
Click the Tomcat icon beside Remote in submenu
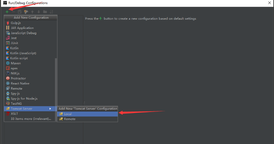tap(61, 119)
